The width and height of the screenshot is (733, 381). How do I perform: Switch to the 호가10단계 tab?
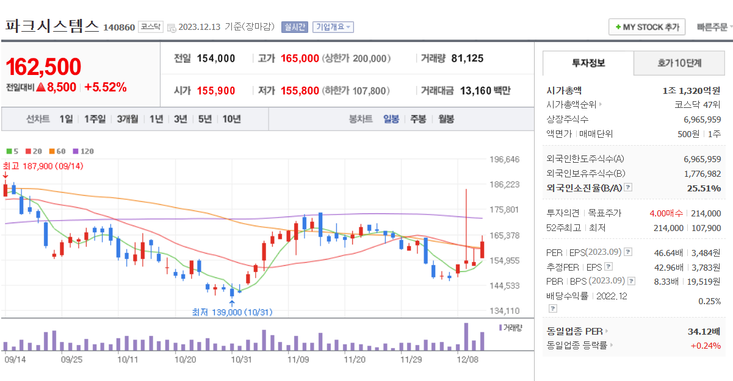[679, 63]
